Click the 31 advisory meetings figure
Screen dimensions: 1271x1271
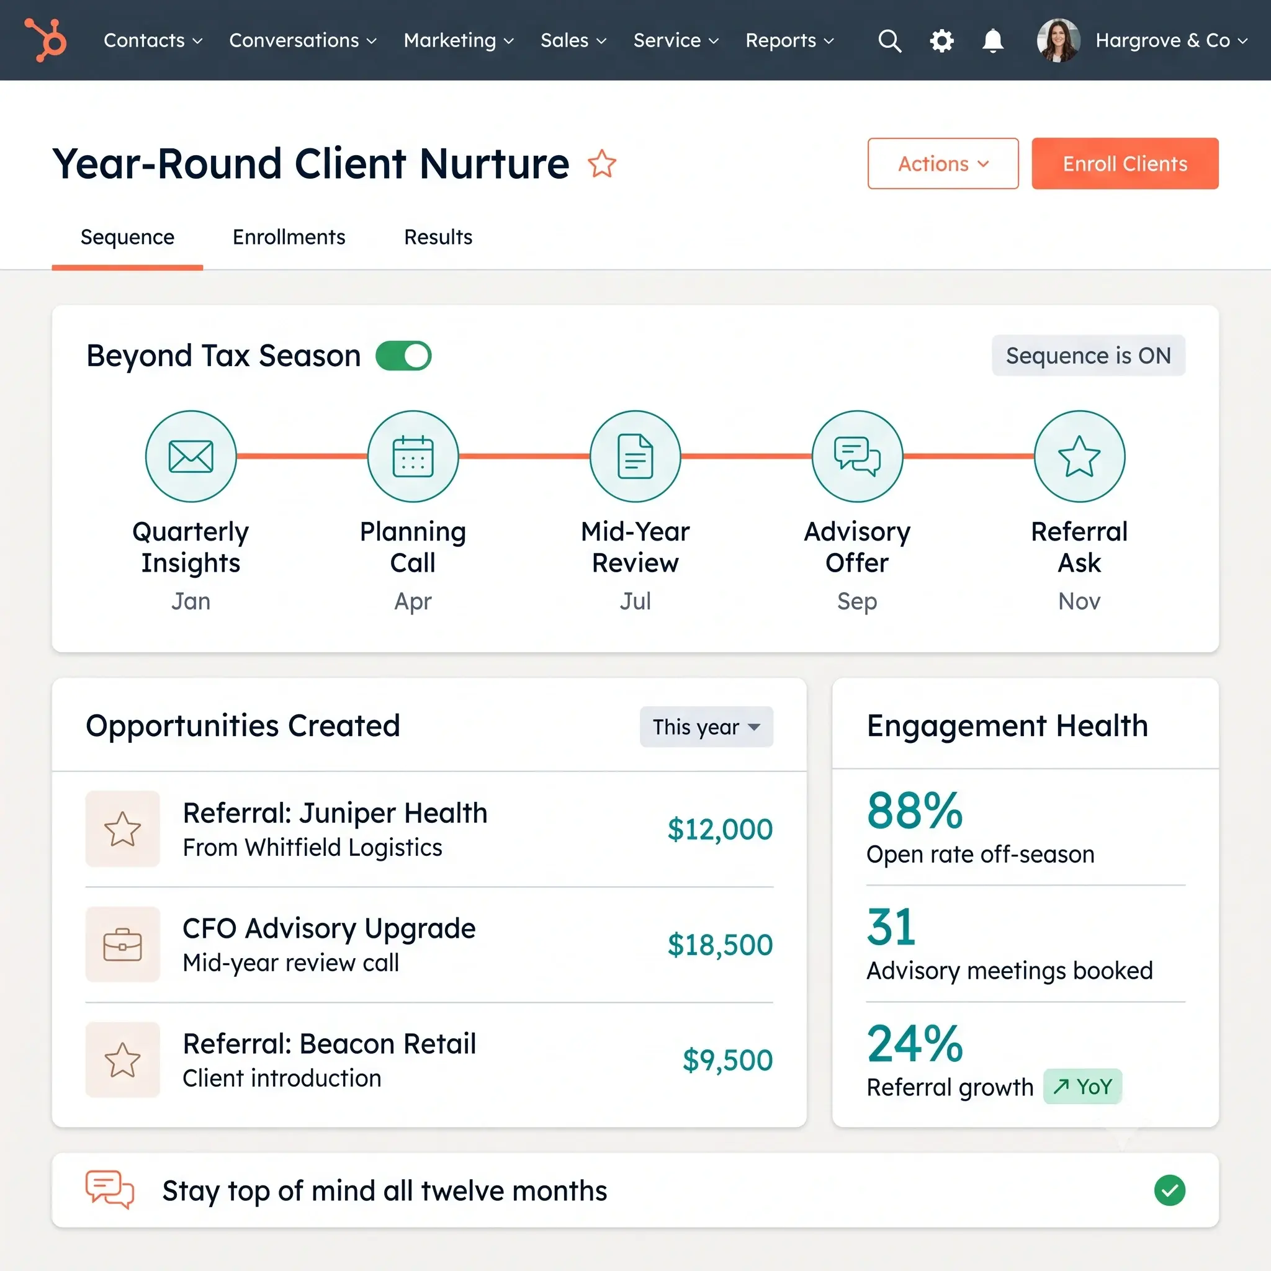891,927
